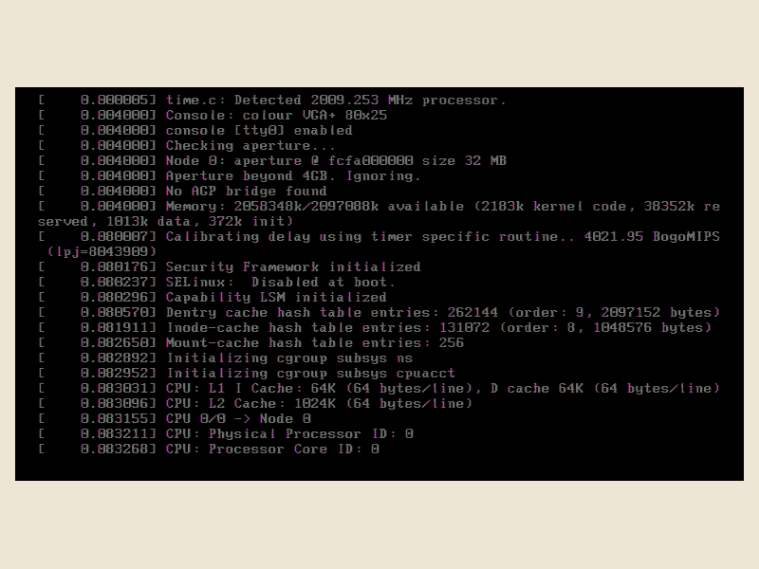Click the 'Security Framework initialized' line

click(x=230, y=267)
